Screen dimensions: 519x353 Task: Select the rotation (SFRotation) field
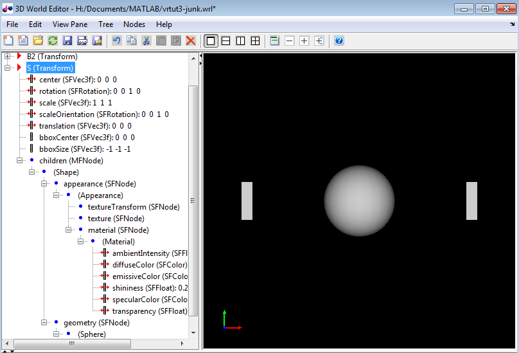(90, 91)
